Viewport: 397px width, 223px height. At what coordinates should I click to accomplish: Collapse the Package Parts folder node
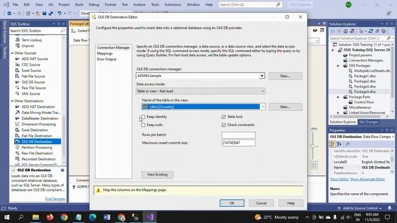(x=337, y=97)
